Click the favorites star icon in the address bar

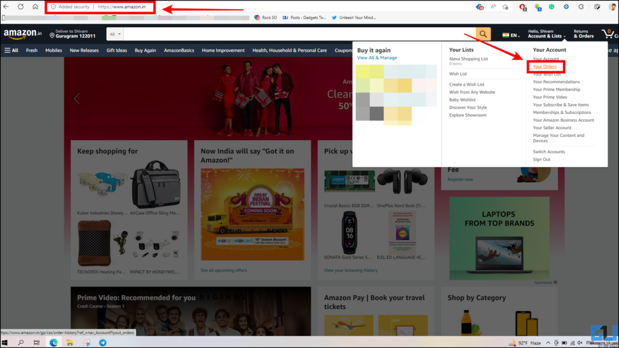(x=505, y=7)
